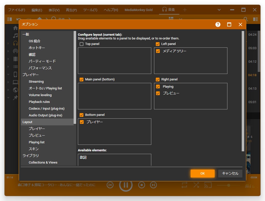
Task: Uncheck メディア ツリー in Left panel
Action: 158,51
